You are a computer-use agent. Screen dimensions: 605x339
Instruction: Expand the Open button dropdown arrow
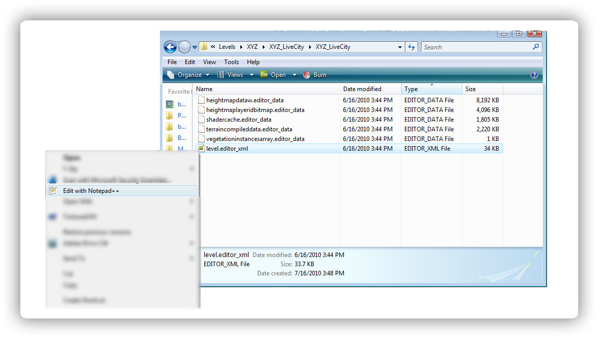[x=294, y=75]
